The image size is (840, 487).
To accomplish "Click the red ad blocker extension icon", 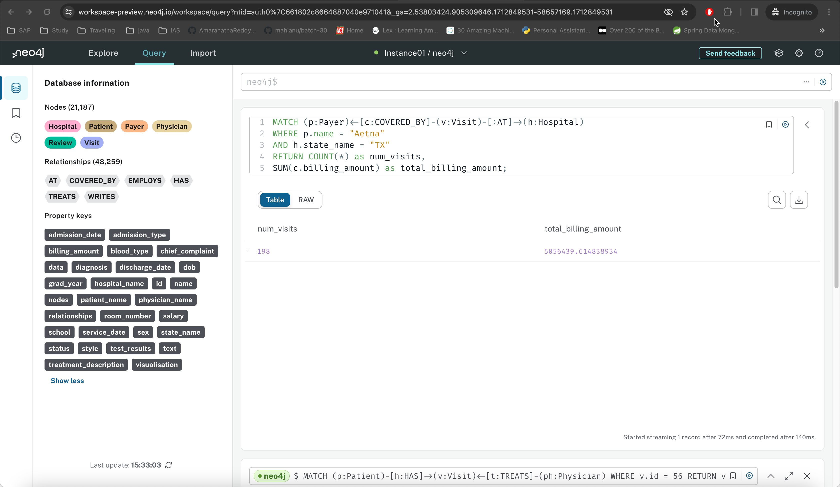I will click(709, 12).
